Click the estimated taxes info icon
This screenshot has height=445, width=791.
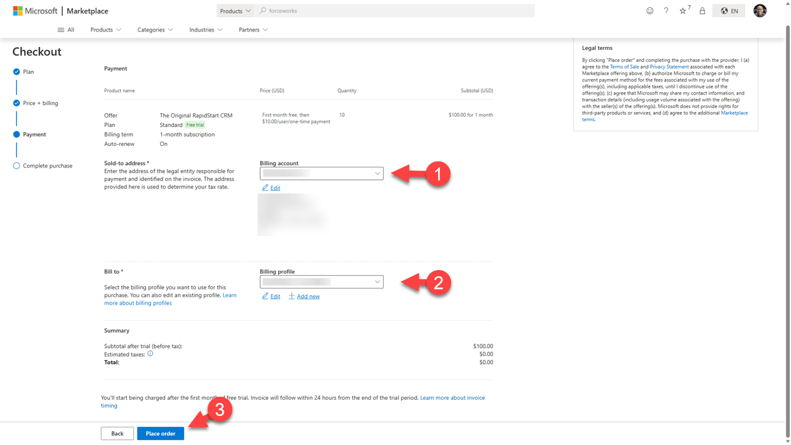point(150,354)
